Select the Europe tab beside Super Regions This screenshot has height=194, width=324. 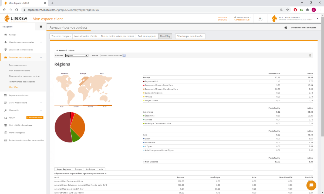(78, 169)
